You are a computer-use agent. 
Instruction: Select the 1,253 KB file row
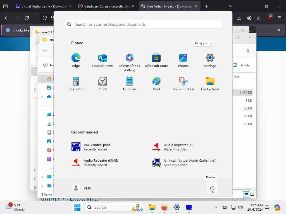243,93
